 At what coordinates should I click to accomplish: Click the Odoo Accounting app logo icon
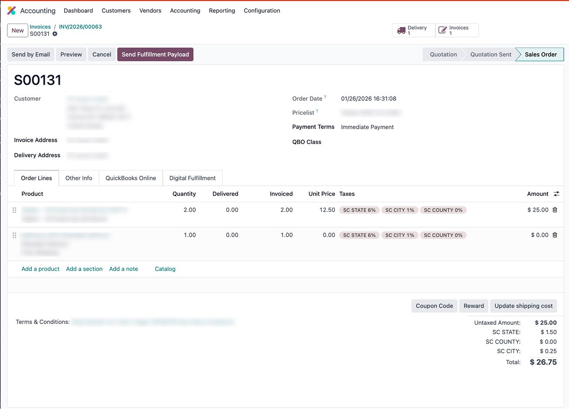click(12, 10)
